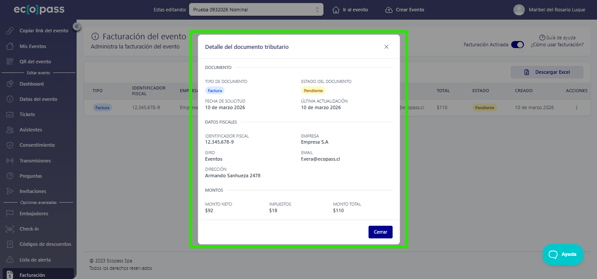Go to Mis Eventos
Screen dimensions: 597x279
[x=33, y=46]
